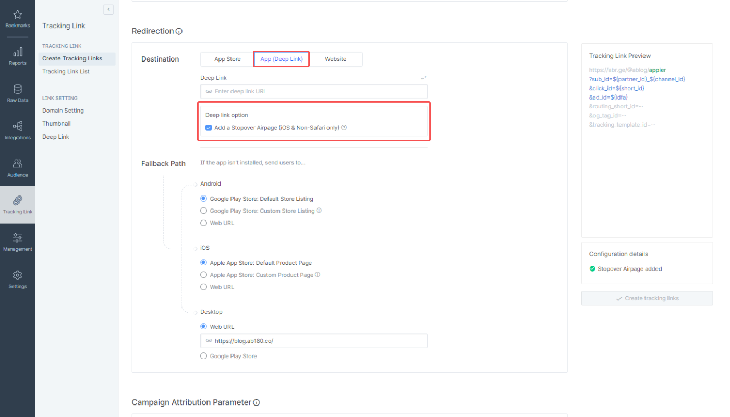Select the App (Deep Link) destination tab
The width and height of the screenshot is (730, 417).
pos(282,59)
